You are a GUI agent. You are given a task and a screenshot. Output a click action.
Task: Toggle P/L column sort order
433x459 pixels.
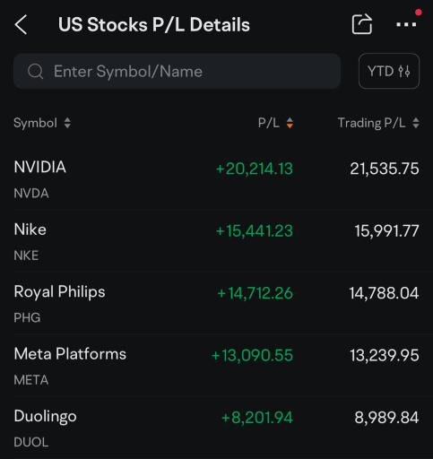[x=290, y=123]
